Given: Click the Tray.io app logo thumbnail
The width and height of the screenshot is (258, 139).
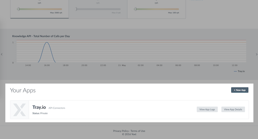Looking at the screenshot, I should coord(20,110).
